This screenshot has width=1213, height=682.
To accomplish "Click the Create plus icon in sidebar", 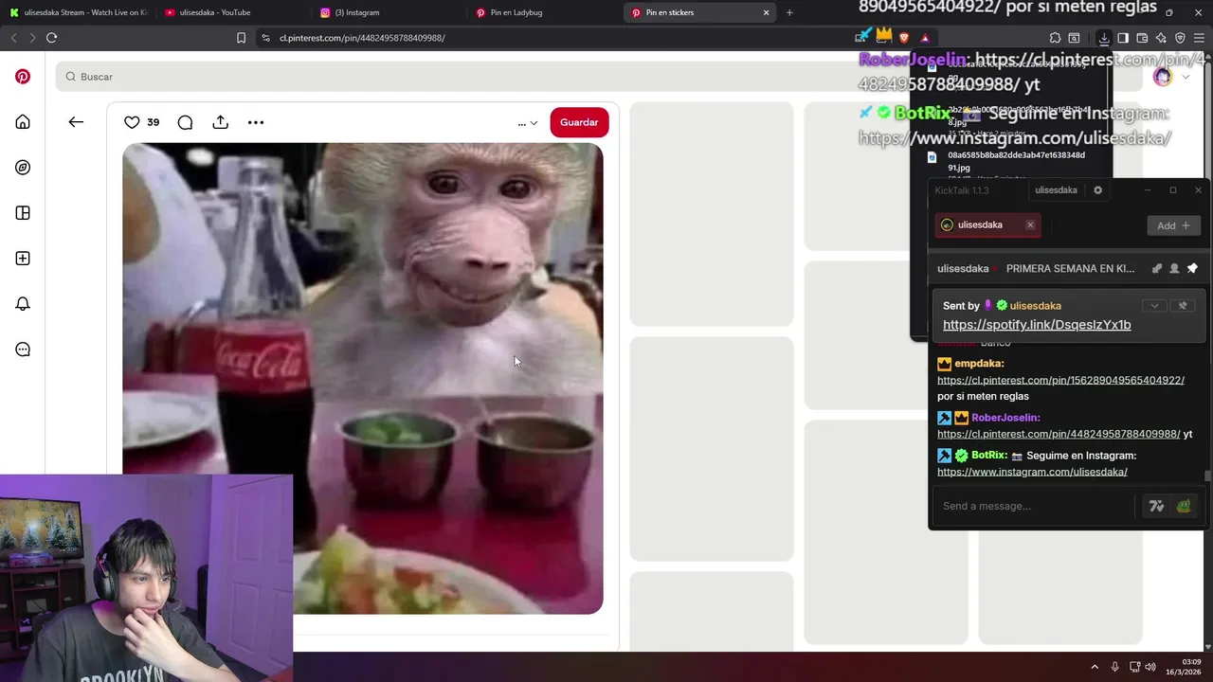I will coord(23,259).
